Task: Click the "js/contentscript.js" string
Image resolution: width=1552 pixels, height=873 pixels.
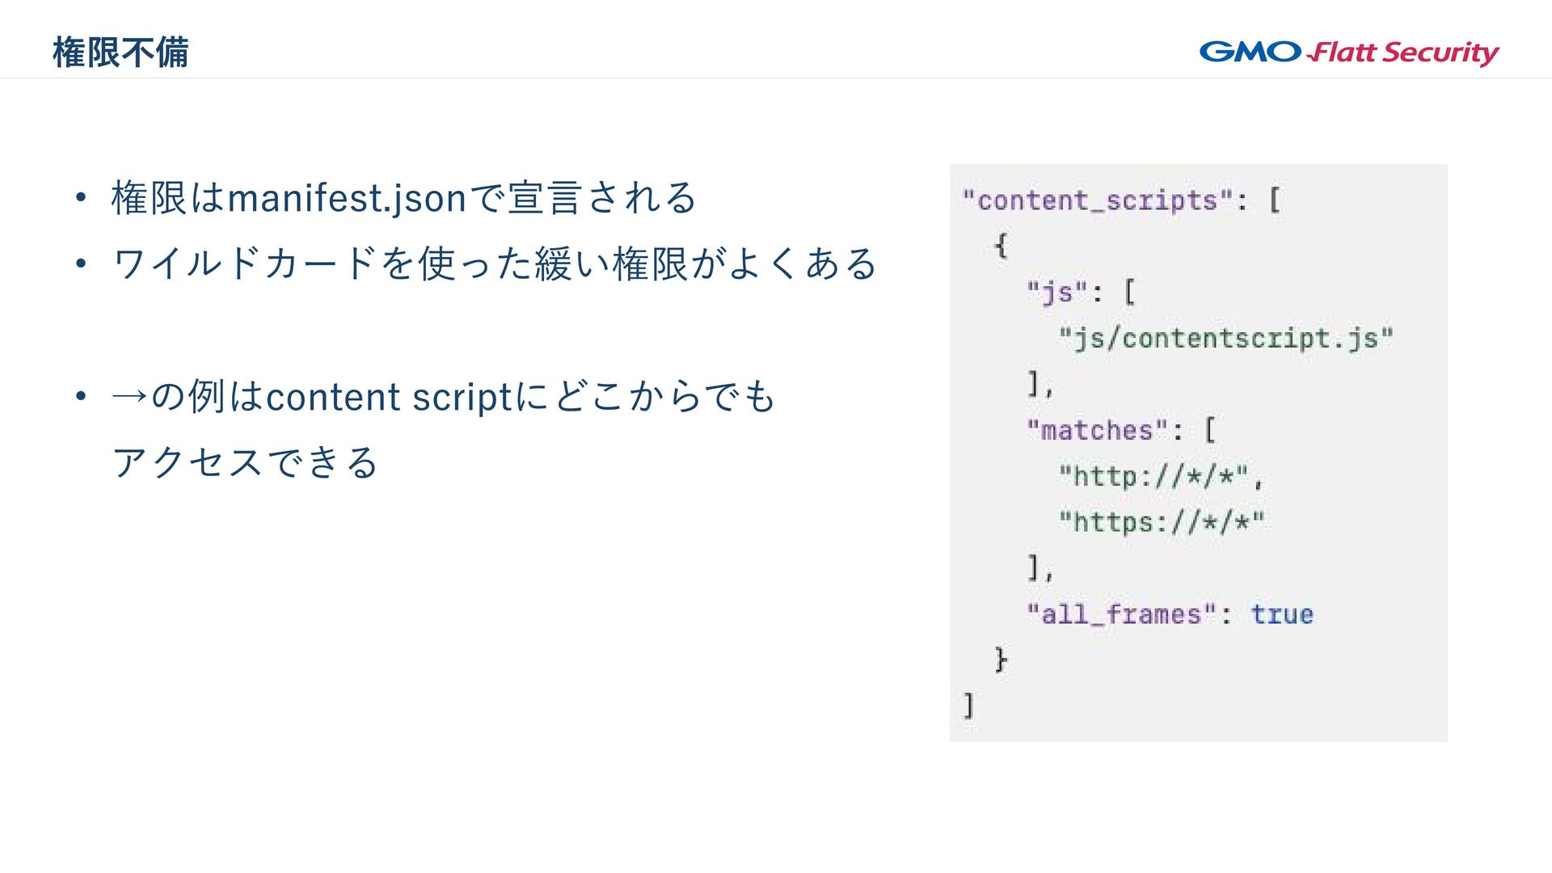Action: coord(1225,338)
